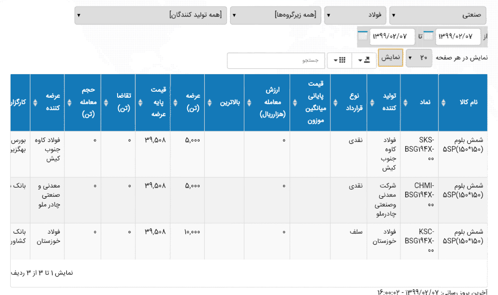Screen dimensions: 498x295
Task: Click the کارگزار column header
Action: pos(20,103)
